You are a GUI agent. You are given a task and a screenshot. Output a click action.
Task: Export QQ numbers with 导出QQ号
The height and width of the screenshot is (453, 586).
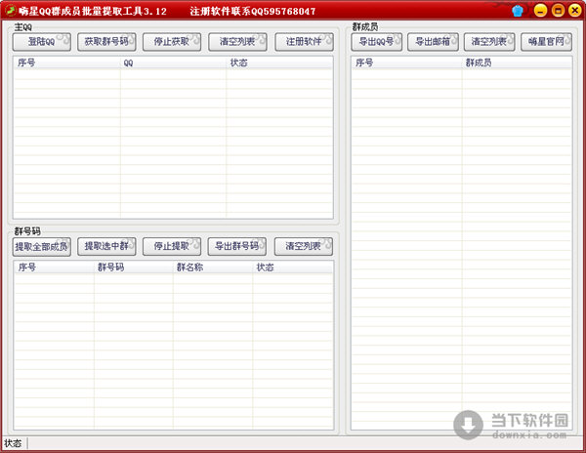coord(376,42)
